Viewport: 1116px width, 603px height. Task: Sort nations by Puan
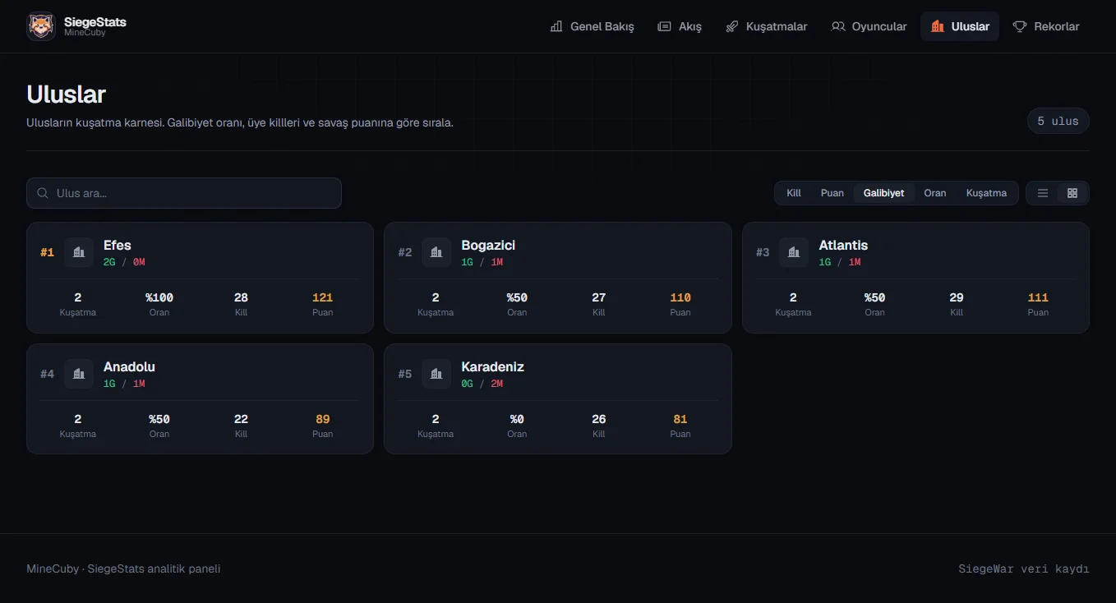(832, 193)
